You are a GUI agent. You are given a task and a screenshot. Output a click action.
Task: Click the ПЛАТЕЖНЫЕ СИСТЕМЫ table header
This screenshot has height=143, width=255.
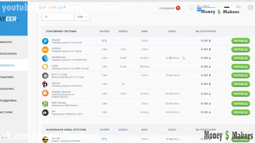[x=61, y=31]
